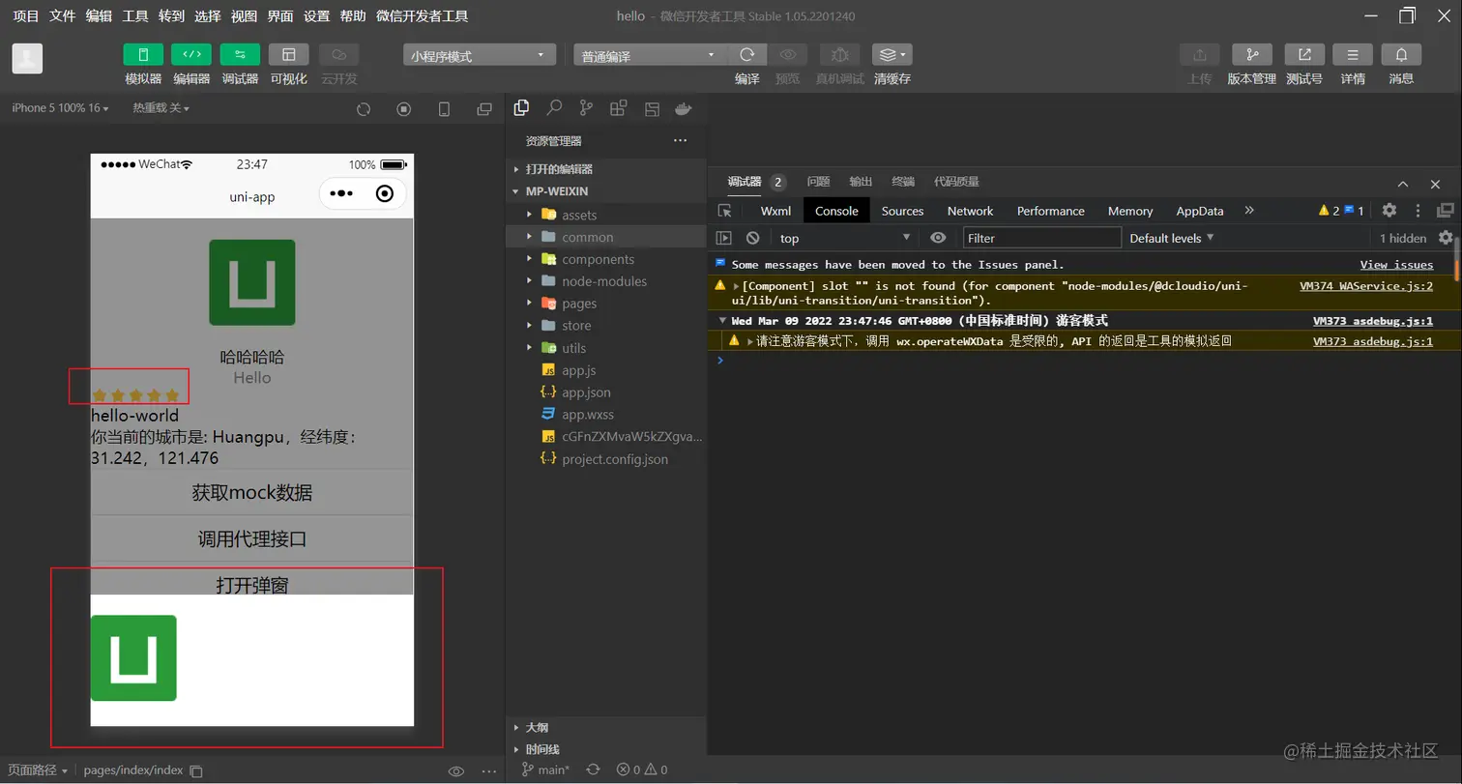Switch to the Network tab
Viewport: 1462px width, 784px height.
pos(970,211)
